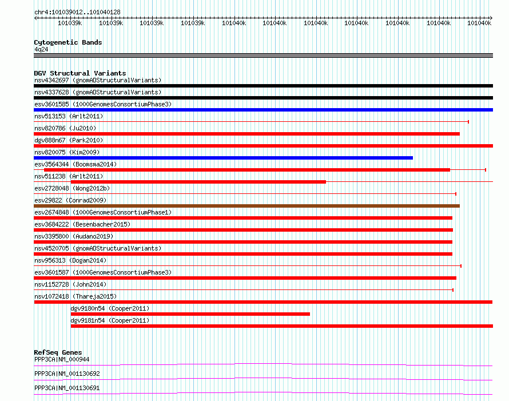Click the red bar under dgv888n67 (Park2010)

(263, 146)
